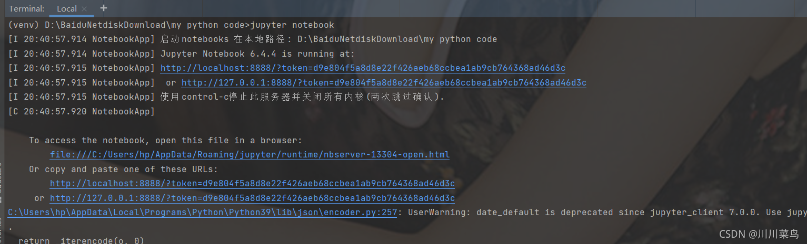807x244 pixels.
Task: Switch to the Local terminal tab
Action: point(67,9)
